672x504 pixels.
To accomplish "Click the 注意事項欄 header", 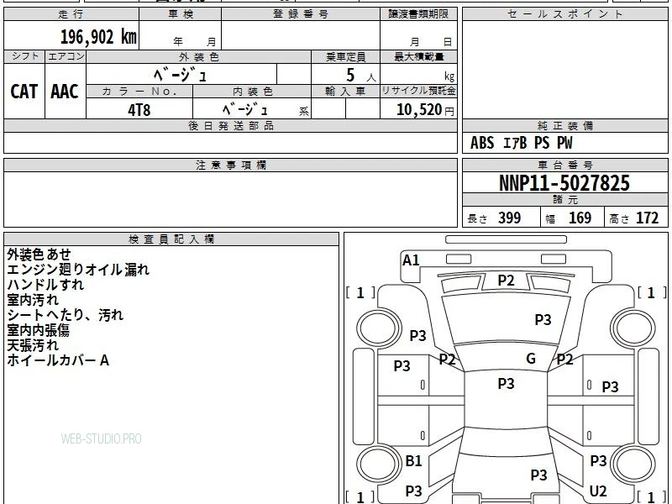I will point(230,165).
